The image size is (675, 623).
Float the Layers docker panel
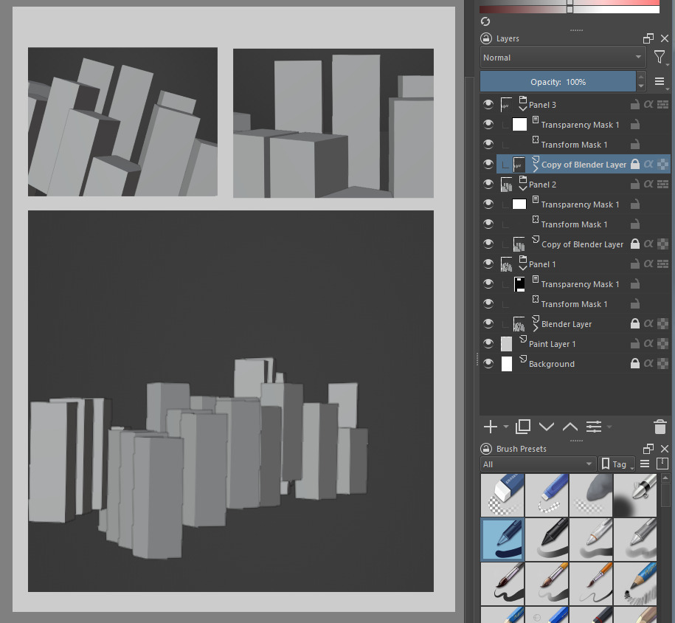648,38
